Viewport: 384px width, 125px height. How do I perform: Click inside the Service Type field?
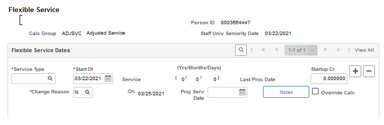coord(33,78)
